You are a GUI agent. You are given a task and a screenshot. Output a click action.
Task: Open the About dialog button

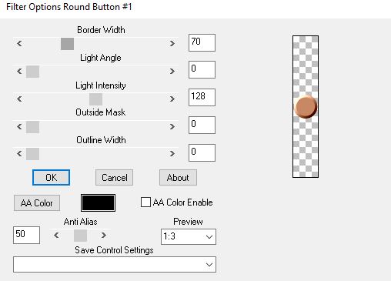178,177
